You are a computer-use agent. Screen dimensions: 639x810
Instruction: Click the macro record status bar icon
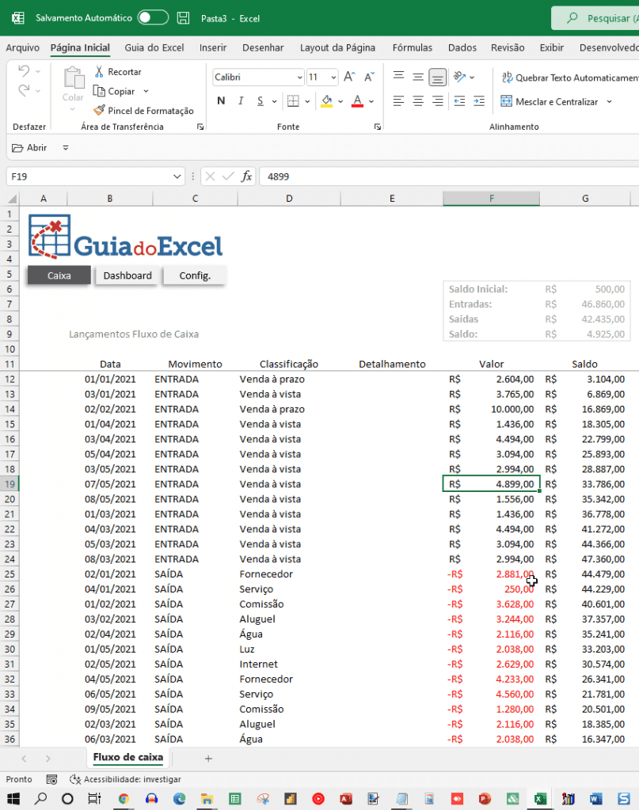[x=51, y=779]
